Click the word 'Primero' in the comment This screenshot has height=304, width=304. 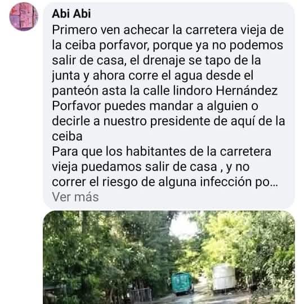75,30
